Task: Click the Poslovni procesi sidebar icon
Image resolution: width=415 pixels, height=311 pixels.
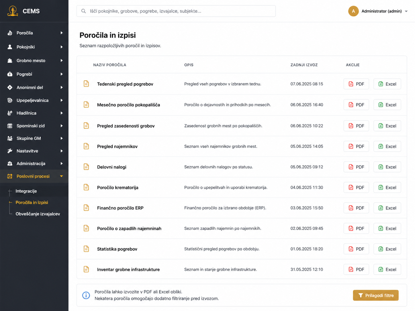Action: coord(10,176)
